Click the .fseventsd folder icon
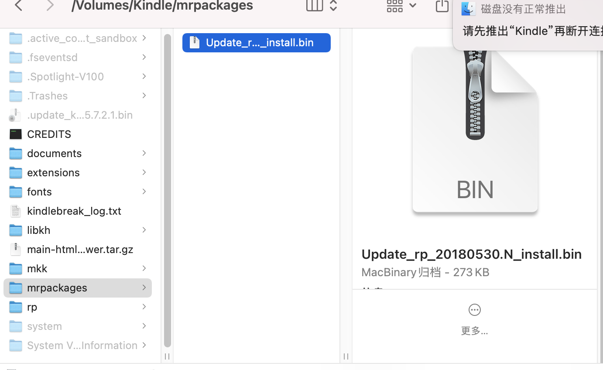This screenshot has height=370, width=603. pos(16,57)
